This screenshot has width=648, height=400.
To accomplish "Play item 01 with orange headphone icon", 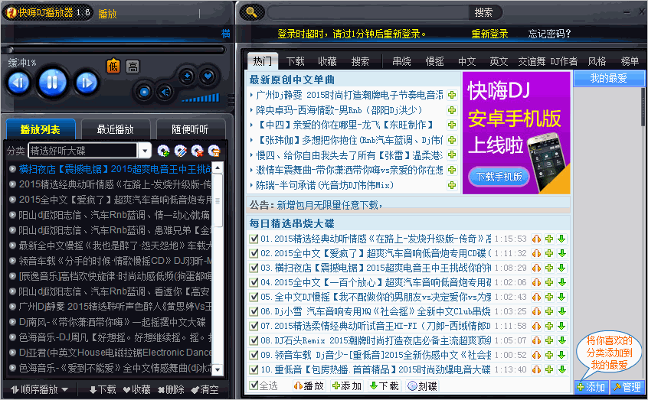I will pyautogui.click(x=536, y=239).
